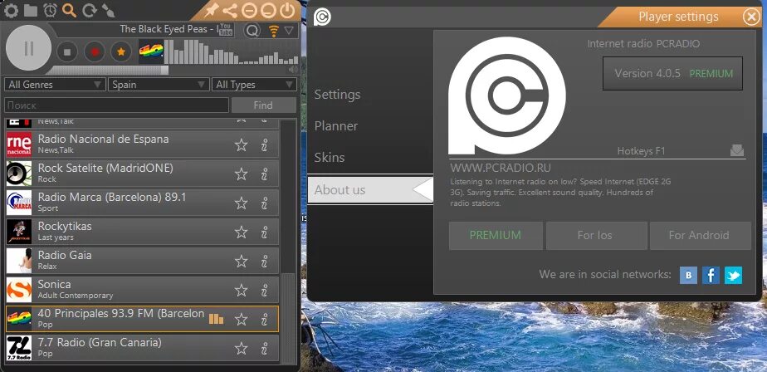Open the All Genres dropdown
This screenshot has width=767, height=372.
click(x=55, y=85)
